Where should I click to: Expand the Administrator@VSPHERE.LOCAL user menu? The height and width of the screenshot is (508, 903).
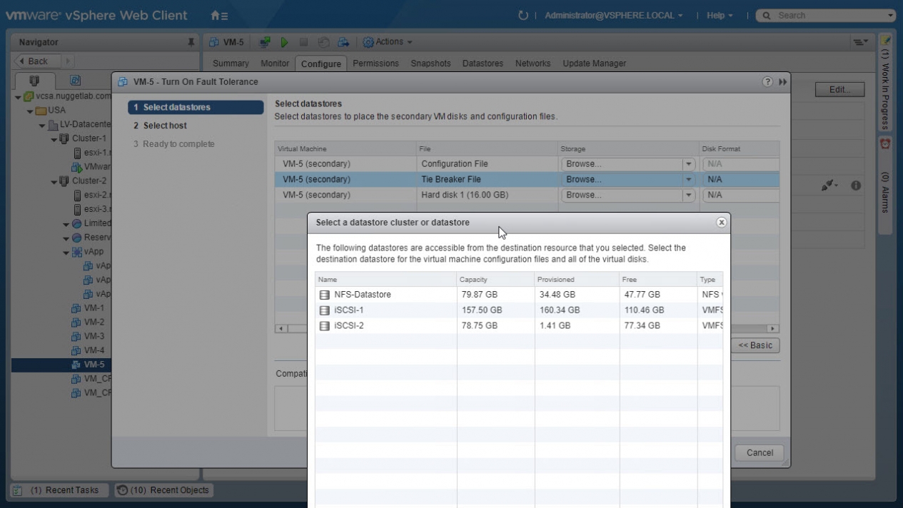coord(613,15)
